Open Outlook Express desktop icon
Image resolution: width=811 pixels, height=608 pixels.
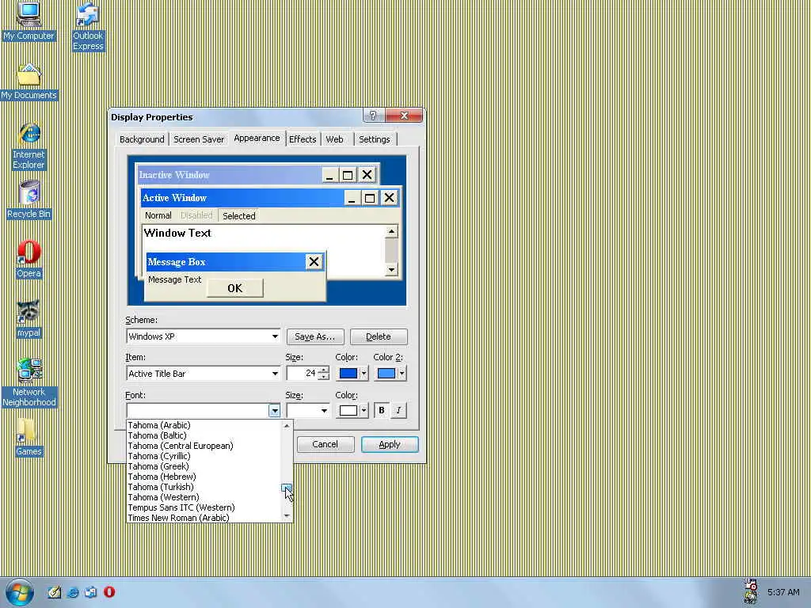[87, 26]
